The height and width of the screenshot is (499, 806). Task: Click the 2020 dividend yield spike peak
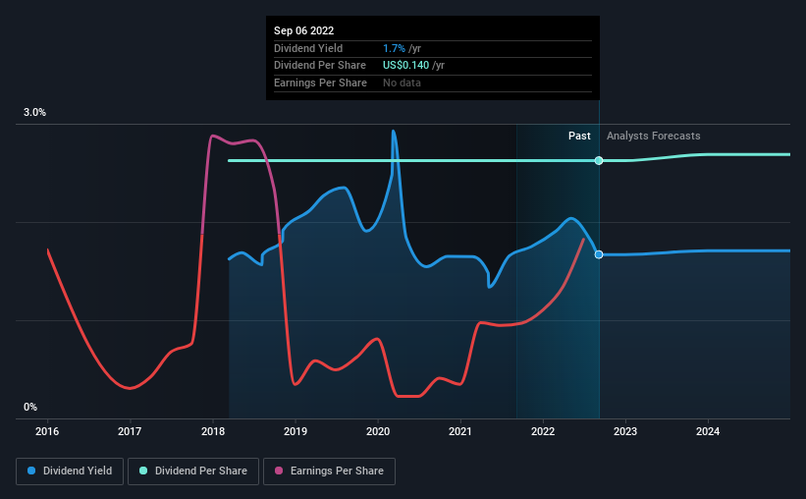(394, 132)
